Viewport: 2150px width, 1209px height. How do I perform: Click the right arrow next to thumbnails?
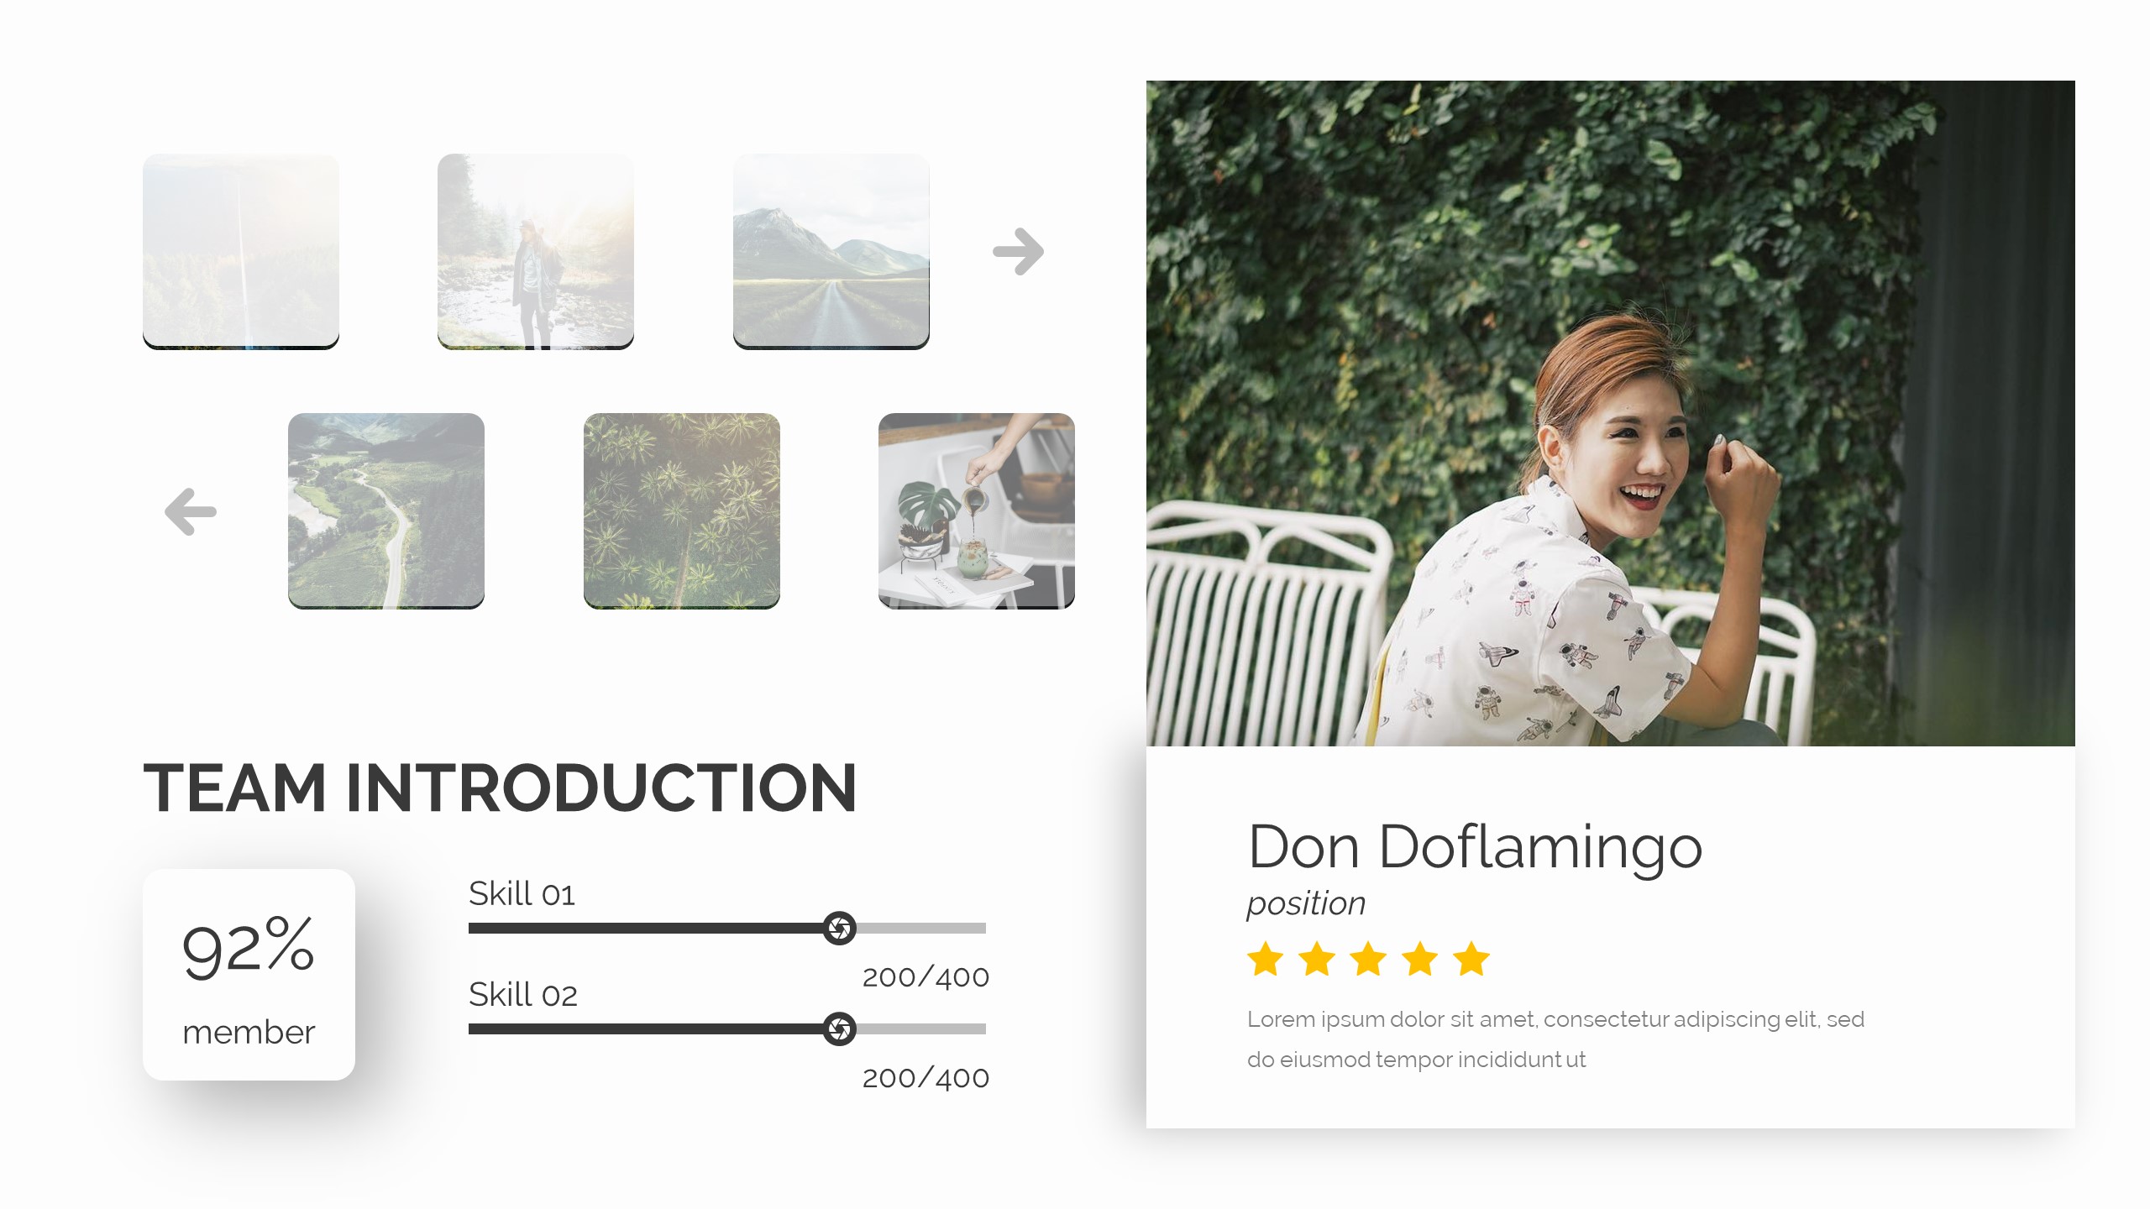(1018, 251)
